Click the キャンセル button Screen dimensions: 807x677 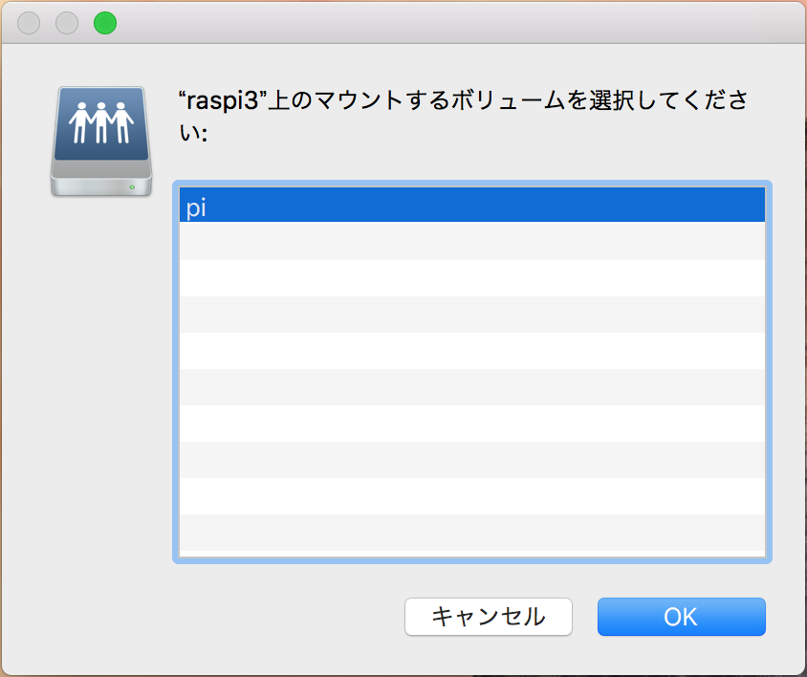[488, 616]
